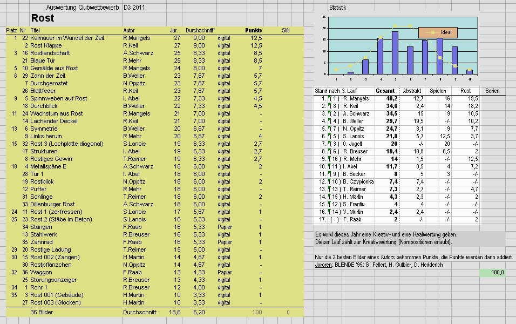Select the 'Symmetrie' entry
This screenshot has height=324, width=516.
[44, 129]
